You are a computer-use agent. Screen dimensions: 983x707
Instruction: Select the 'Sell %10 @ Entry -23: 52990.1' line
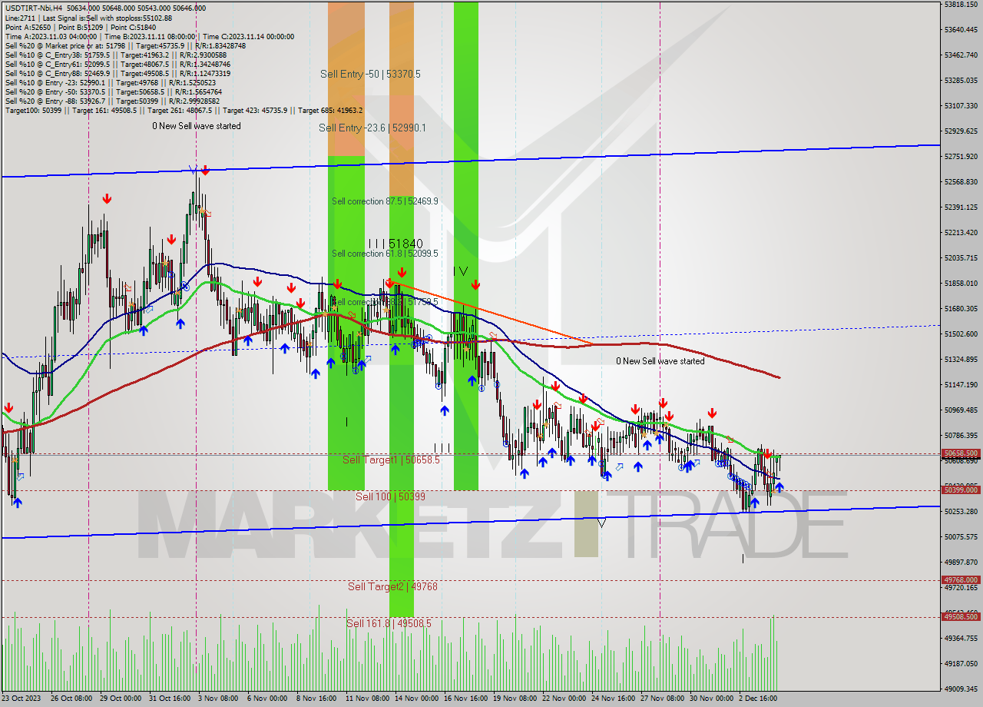[x=111, y=83]
